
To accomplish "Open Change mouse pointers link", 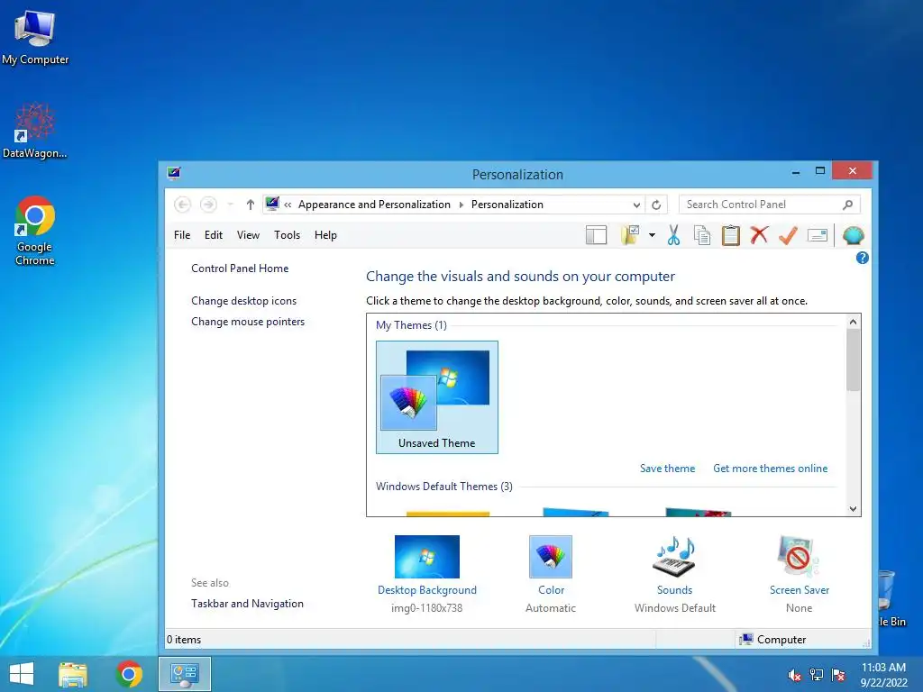I will [x=248, y=322].
